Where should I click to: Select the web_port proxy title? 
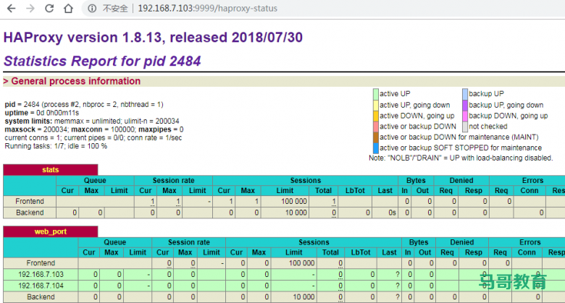tap(51, 231)
